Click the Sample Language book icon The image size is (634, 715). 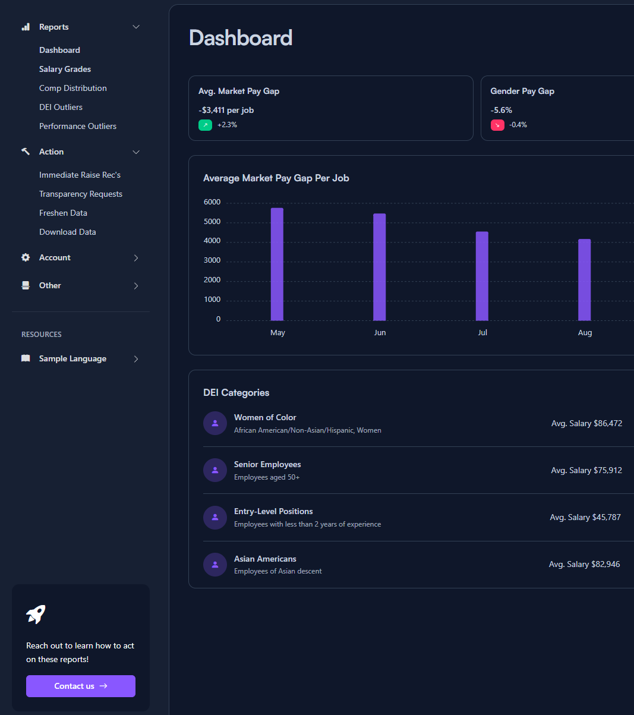tap(26, 358)
